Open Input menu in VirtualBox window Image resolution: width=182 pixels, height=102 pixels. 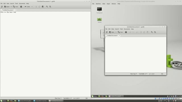108,4
